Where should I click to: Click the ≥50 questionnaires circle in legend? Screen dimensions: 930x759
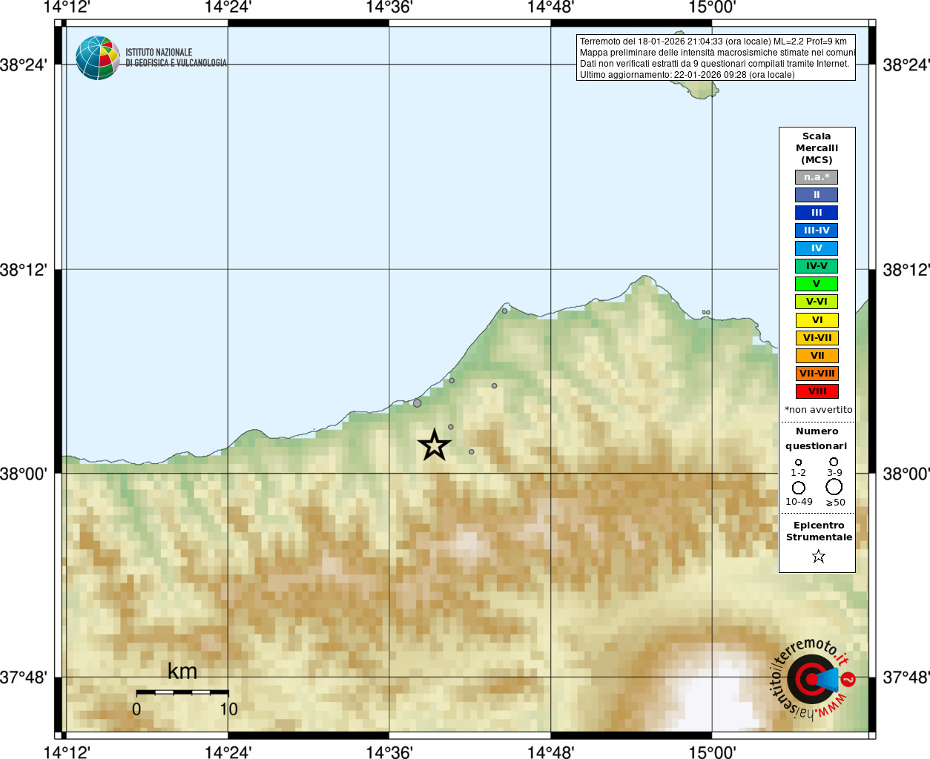[x=834, y=487]
